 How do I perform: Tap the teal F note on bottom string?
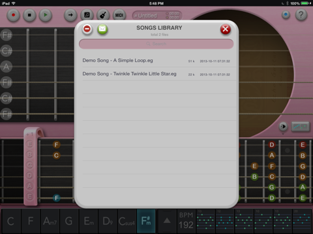point(57,198)
